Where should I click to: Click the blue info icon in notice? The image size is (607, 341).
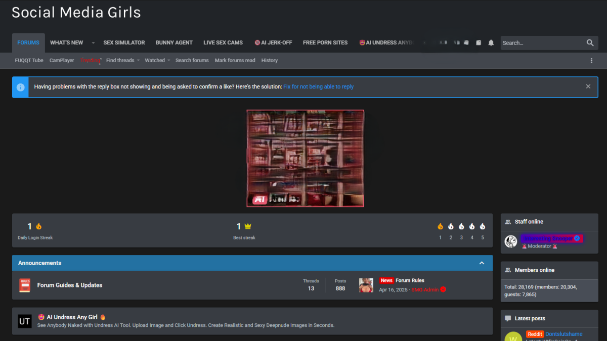click(21, 87)
